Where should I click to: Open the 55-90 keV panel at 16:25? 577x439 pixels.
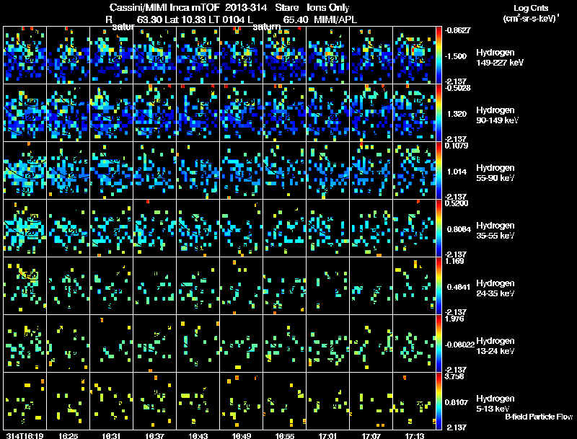tap(68, 170)
